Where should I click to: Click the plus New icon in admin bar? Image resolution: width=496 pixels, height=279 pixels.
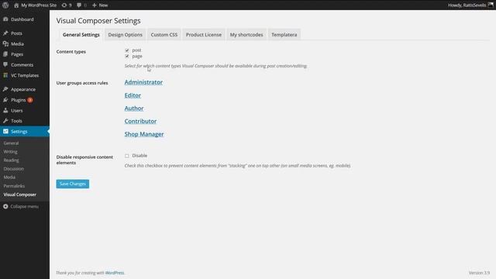click(x=95, y=5)
